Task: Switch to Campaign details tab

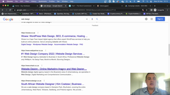Action: (x=138, y=6)
